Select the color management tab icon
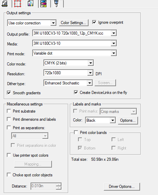Viewport: 158px width, 195px height. click(31, 3)
